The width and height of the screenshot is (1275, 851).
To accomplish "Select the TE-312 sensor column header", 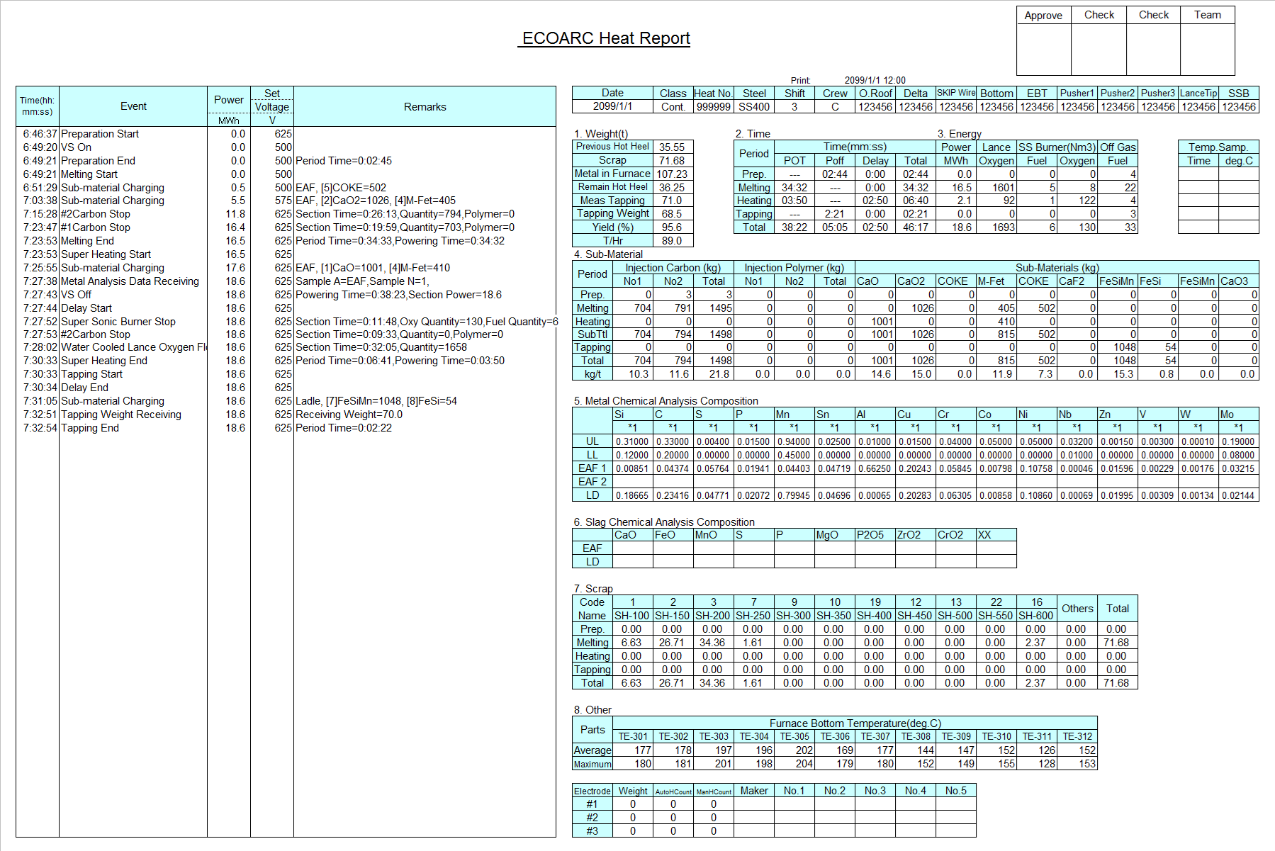I will coord(1077,736).
